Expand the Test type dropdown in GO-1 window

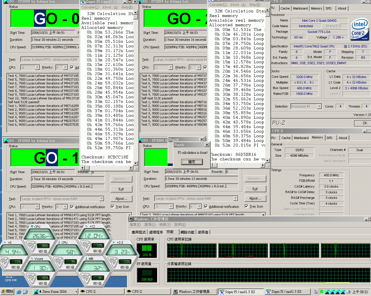[x=101, y=199]
